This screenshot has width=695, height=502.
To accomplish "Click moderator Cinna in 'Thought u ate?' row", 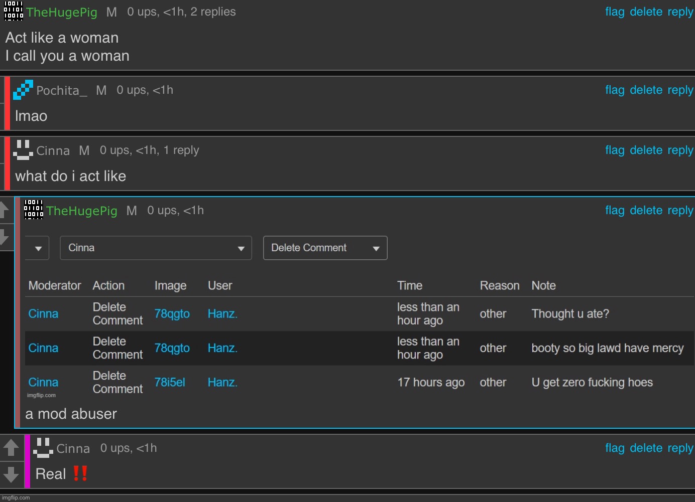I will pos(43,314).
